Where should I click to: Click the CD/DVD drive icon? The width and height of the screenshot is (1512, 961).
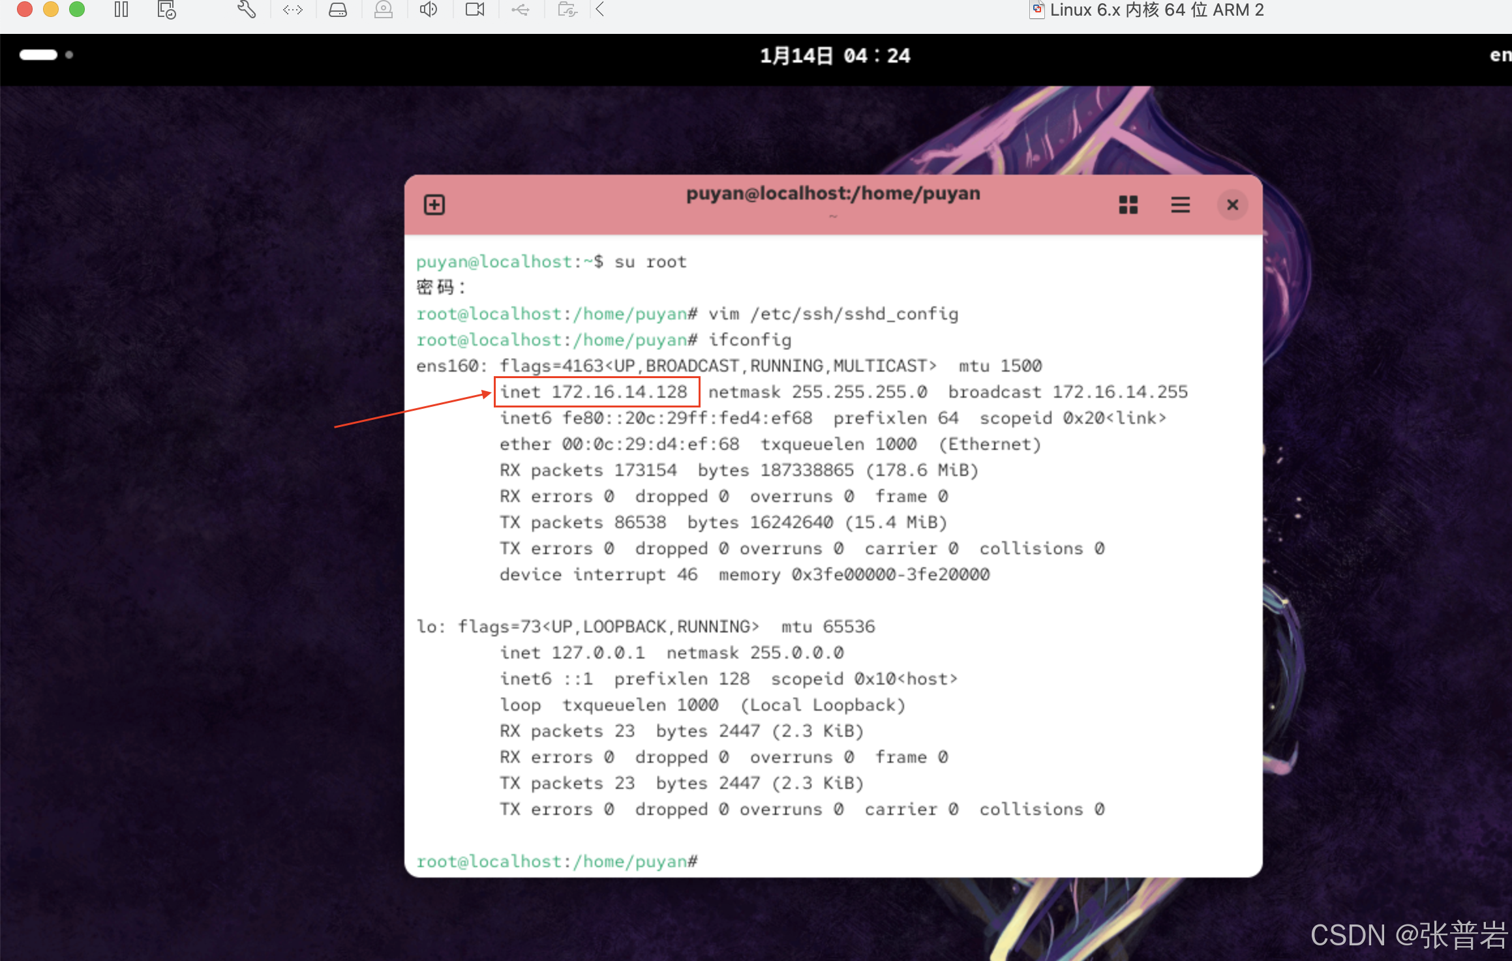pyautogui.click(x=384, y=10)
